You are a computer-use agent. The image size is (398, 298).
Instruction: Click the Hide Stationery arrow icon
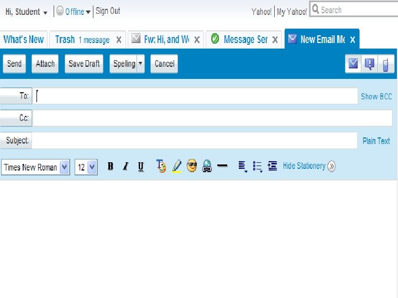coord(331,166)
